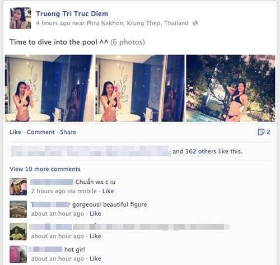The image size is (280, 265).
Task: Like the 'gorgeous! beautiful figure' comment
Action: point(95,213)
